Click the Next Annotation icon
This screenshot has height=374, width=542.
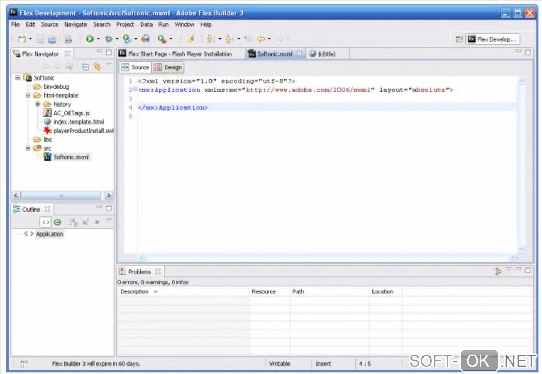pos(210,39)
